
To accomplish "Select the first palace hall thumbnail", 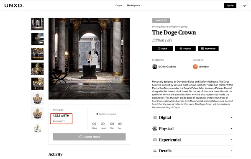I will coord(38,24).
